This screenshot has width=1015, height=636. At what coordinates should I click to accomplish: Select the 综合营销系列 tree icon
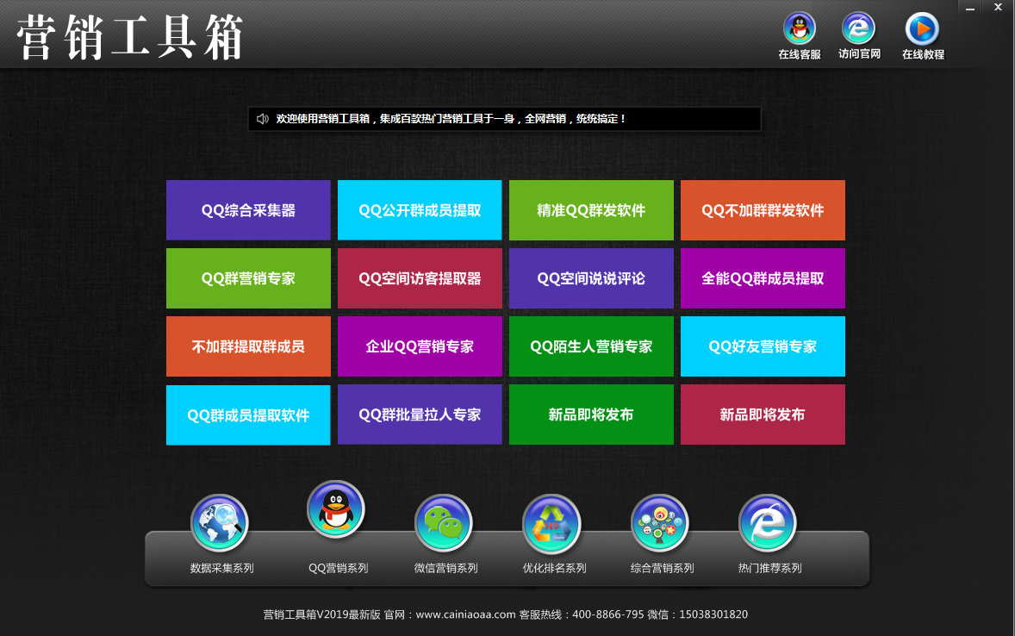(x=660, y=523)
